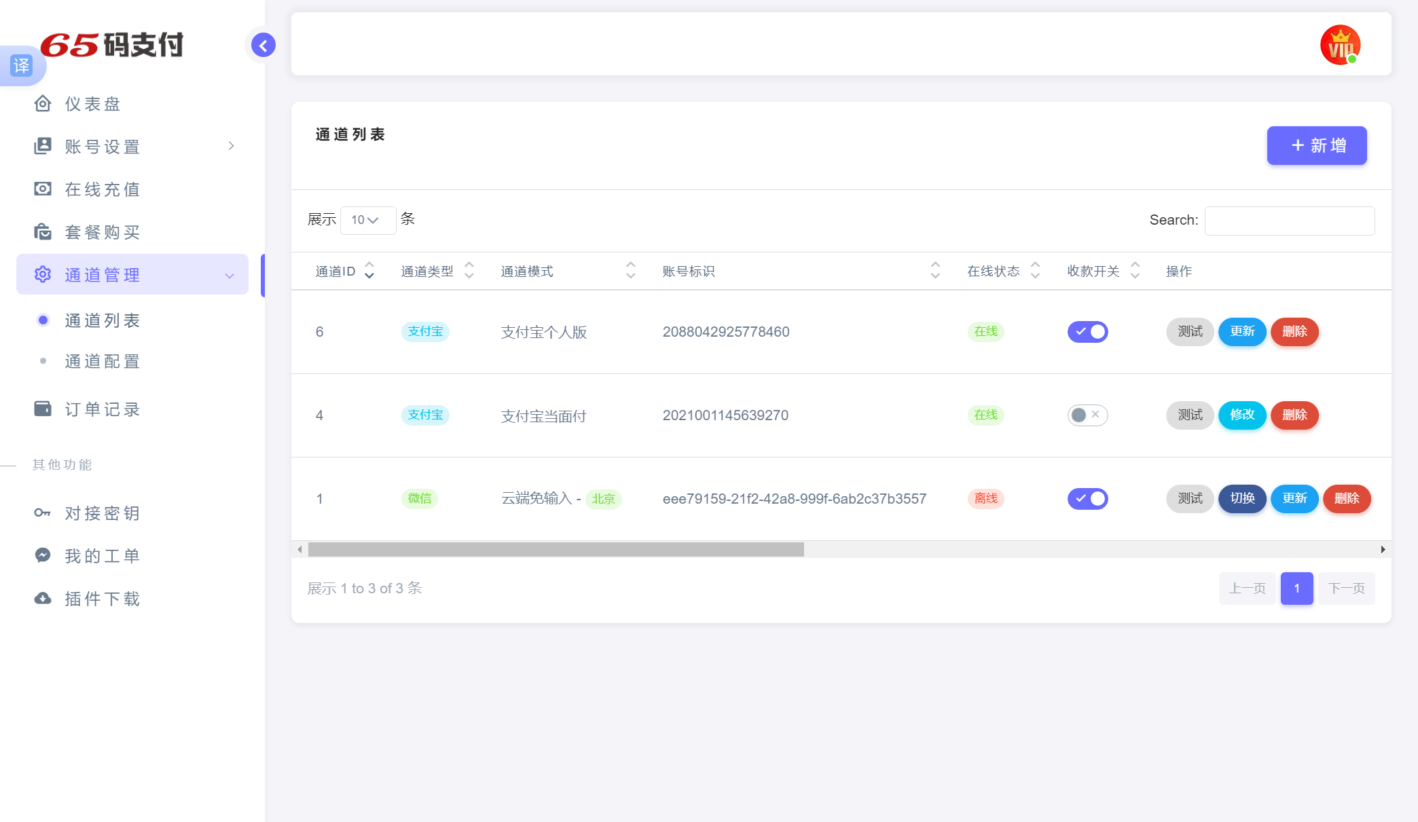
Task: Select page 1 in pagination
Action: [x=1296, y=589]
